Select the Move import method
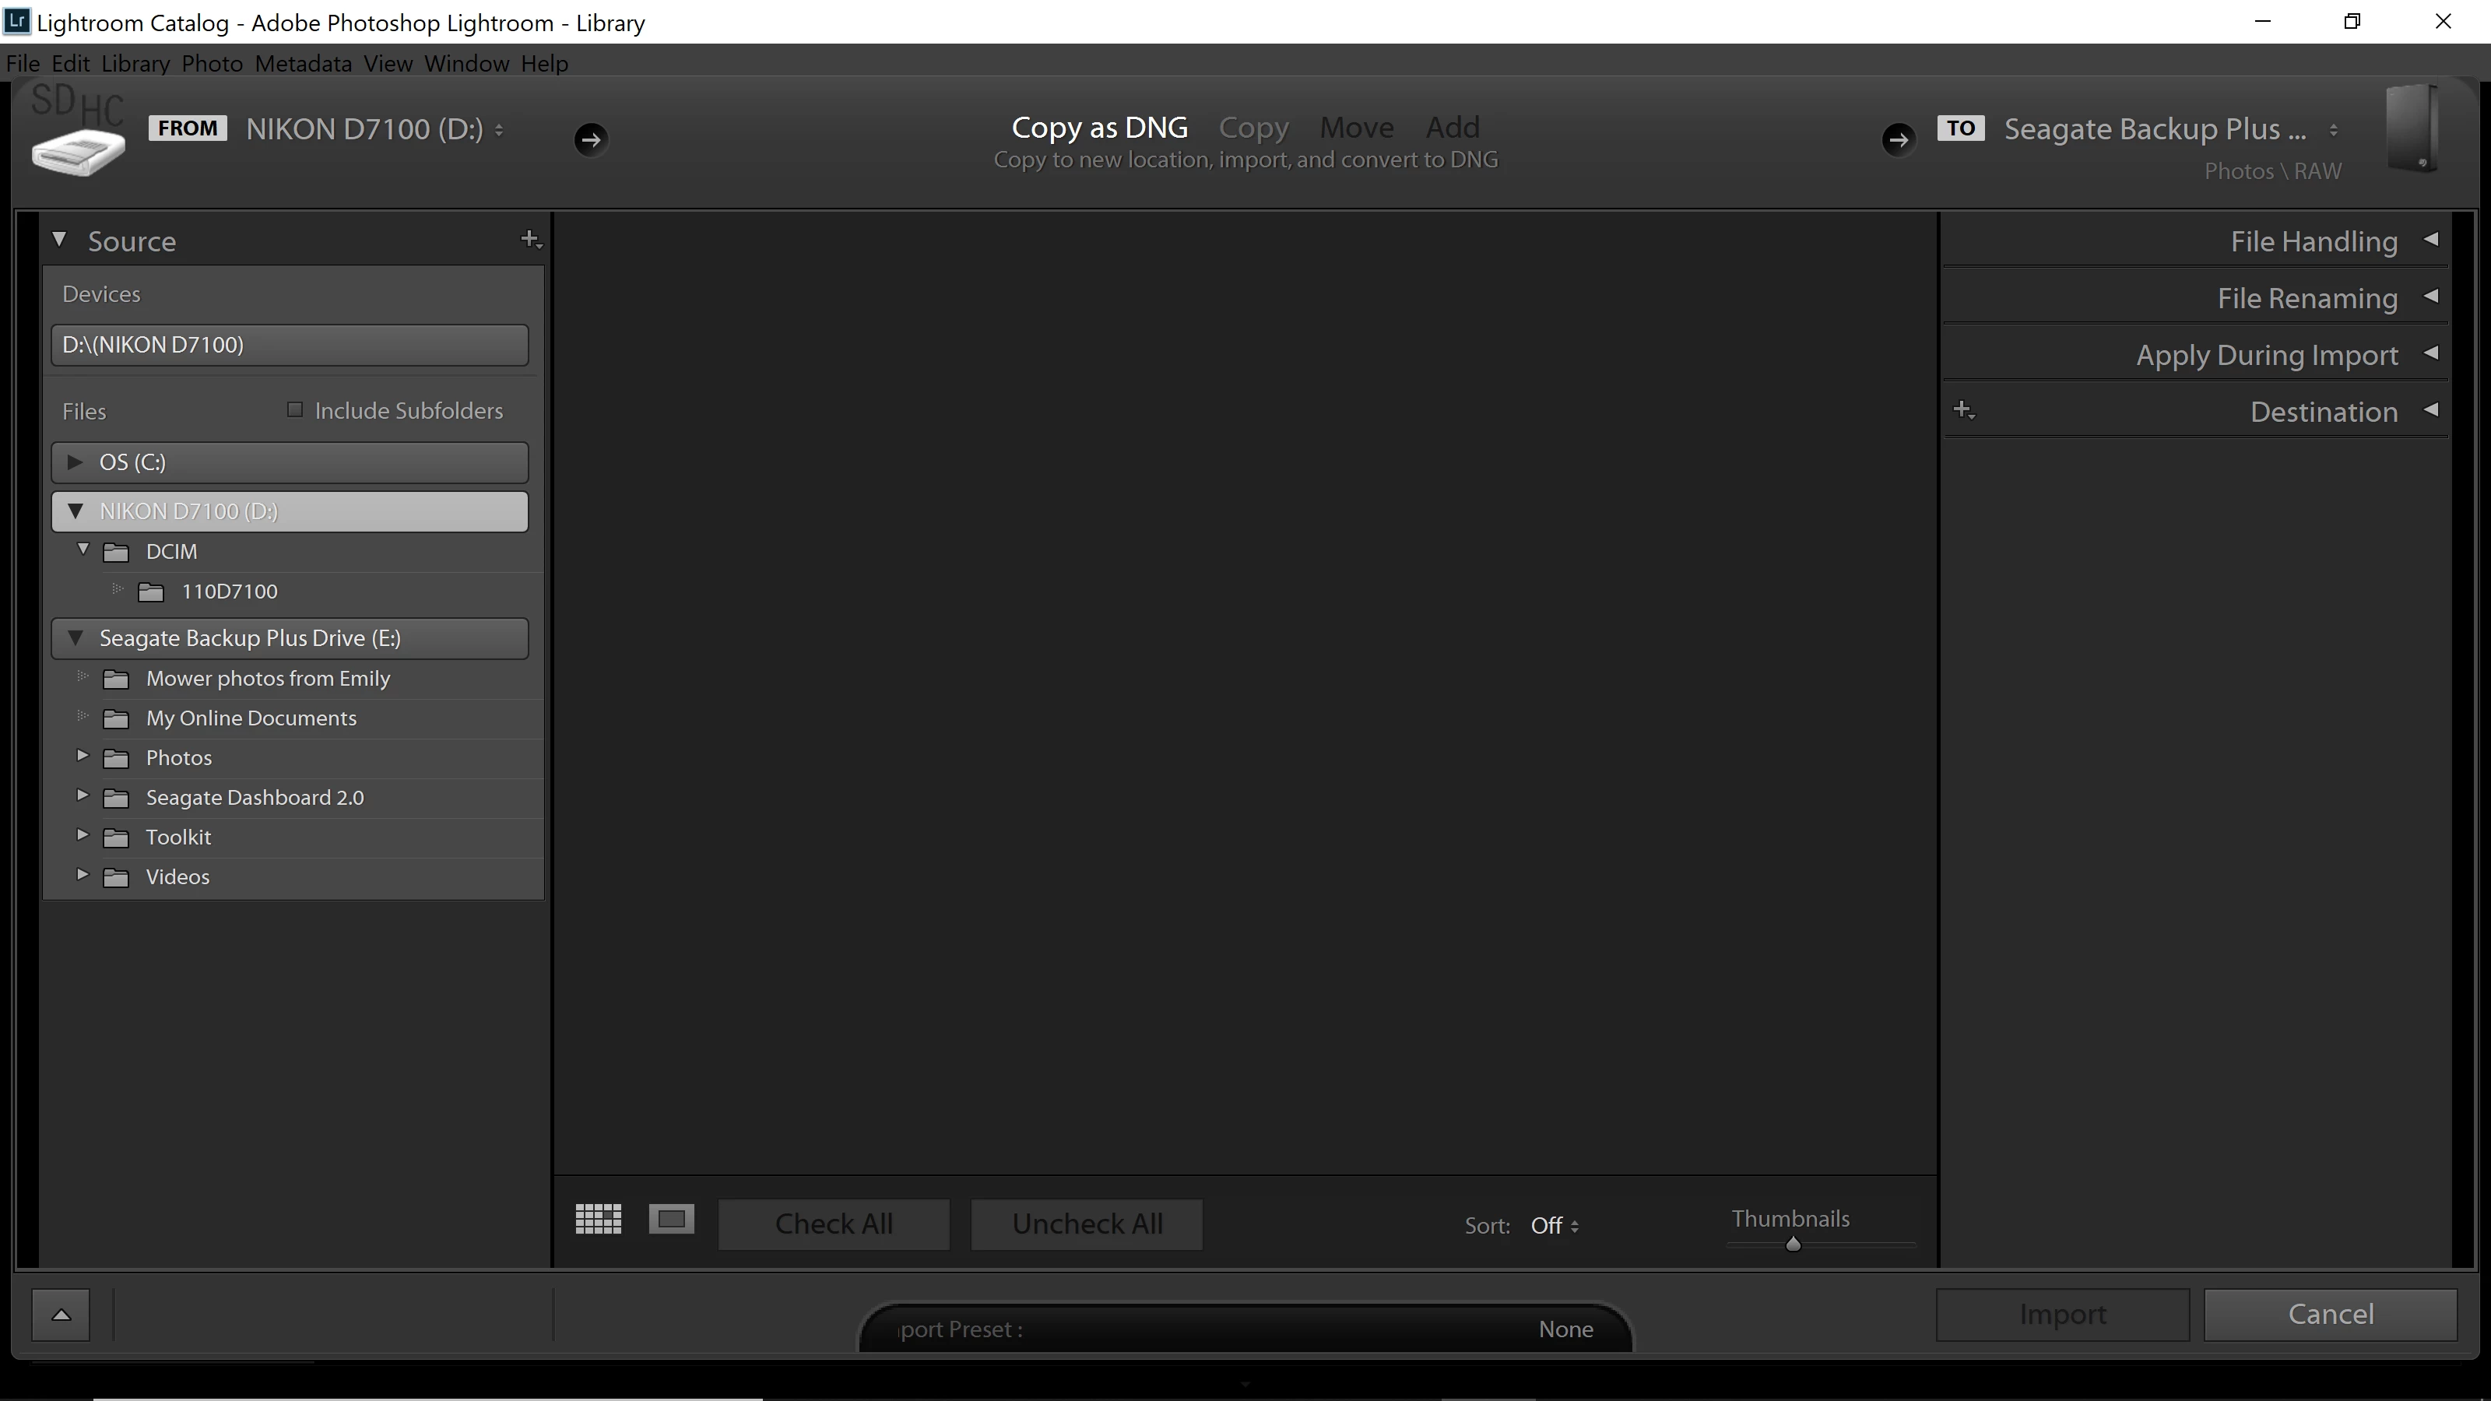This screenshot has width=2491, height=1401. point(1356,128)
